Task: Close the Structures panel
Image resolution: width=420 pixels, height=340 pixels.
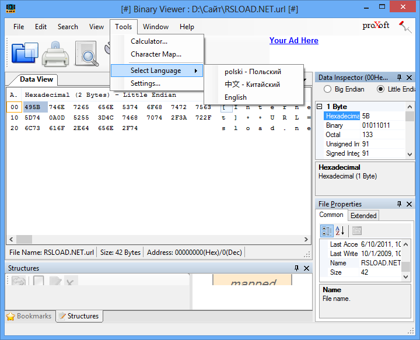Action: 306,268
